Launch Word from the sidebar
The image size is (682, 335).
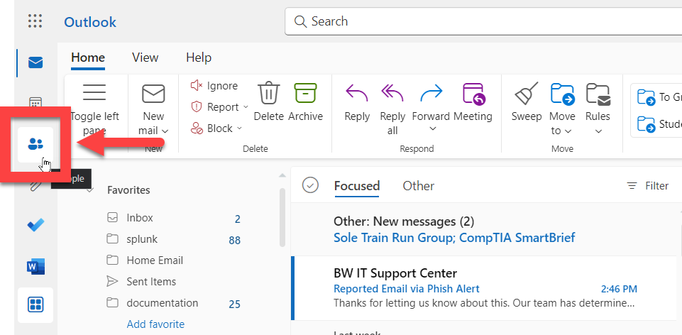[x=35, y=266]
